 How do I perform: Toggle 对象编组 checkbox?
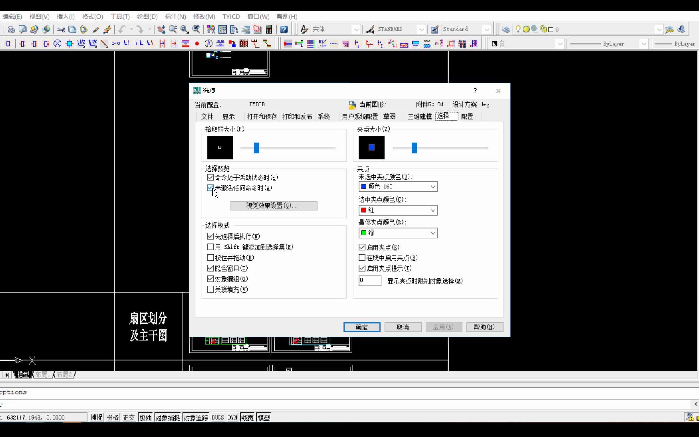[210, 278]
